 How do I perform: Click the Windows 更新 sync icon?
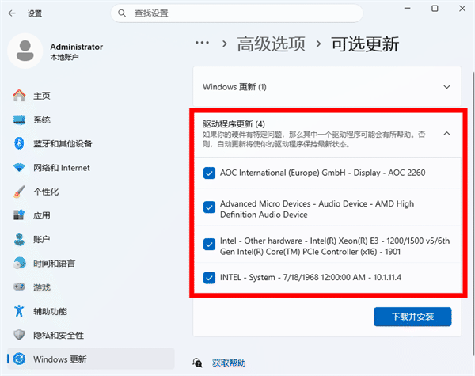(19, 359)
